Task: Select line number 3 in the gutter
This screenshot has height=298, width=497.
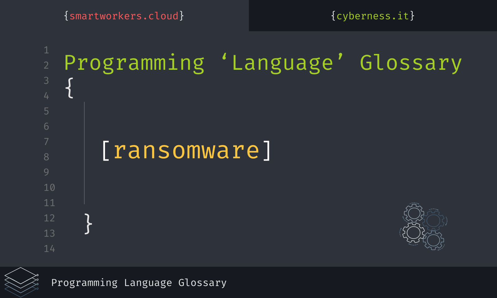Action: click(46, 81)
